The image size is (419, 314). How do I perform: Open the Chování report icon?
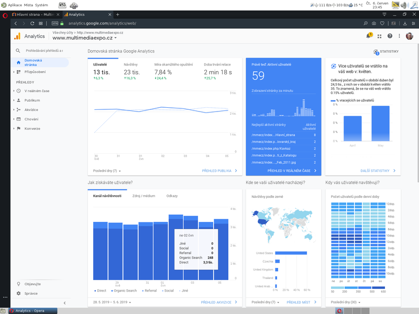click(18, 119)
